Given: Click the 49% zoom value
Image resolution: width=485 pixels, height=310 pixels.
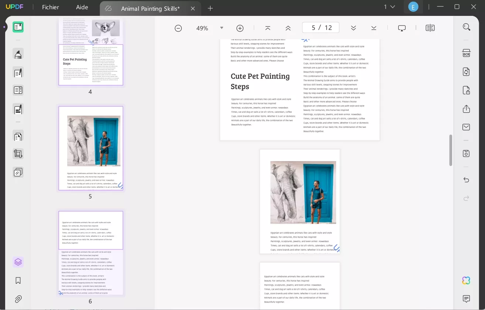Looking at the screenshot, I should [202, 28].
